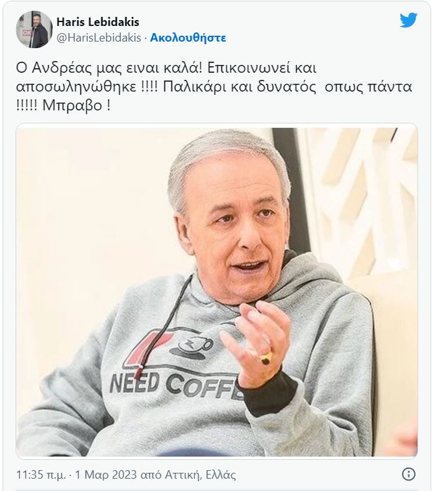Click the phrase οπως πάντα in tweet
The image size is (437, 491).
point(368,87)
